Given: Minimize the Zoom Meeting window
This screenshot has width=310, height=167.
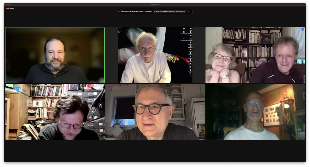Looking at the screenshot, I should tap(8, 5).
